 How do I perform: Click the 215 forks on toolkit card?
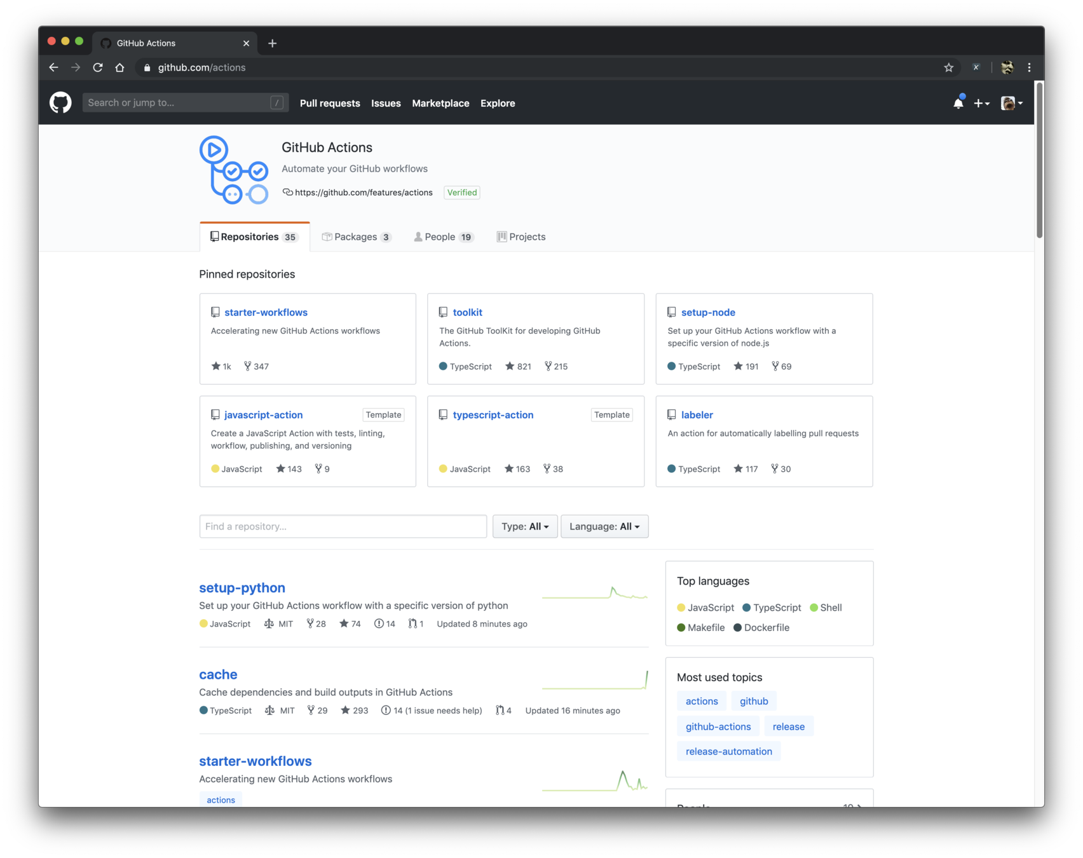coord(556,366)
